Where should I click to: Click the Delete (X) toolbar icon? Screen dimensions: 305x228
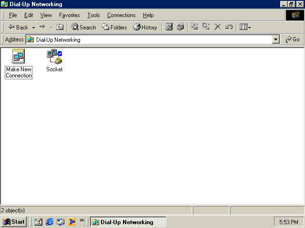[x=217, y=27]
